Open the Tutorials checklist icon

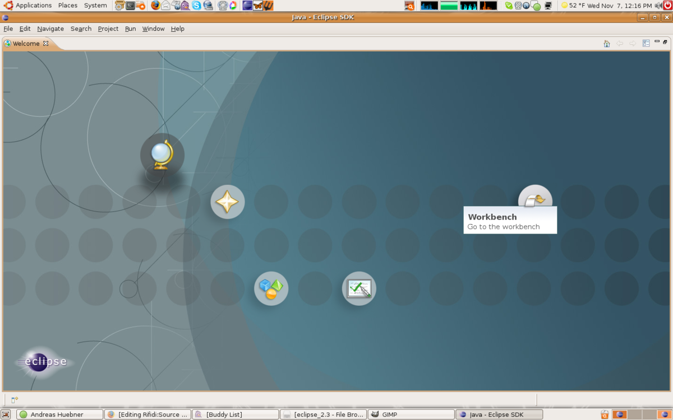pos(359,288)
